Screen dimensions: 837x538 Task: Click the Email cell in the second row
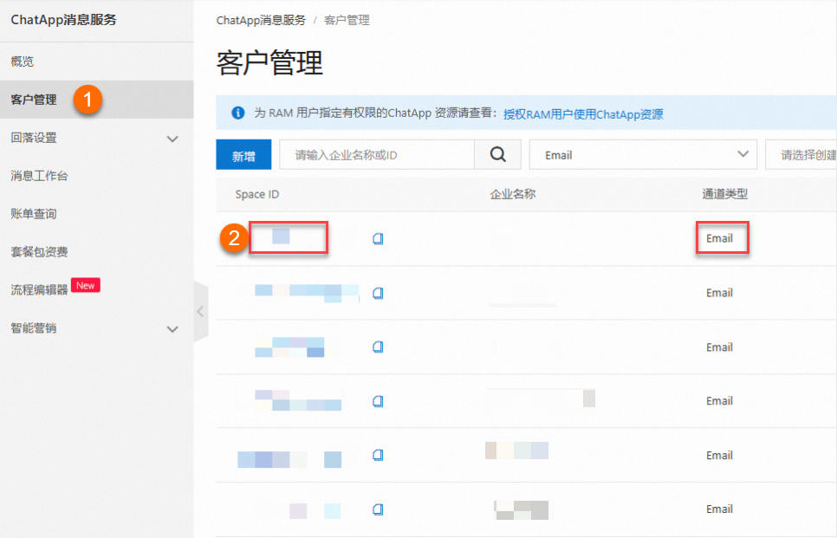click(719, 293)
